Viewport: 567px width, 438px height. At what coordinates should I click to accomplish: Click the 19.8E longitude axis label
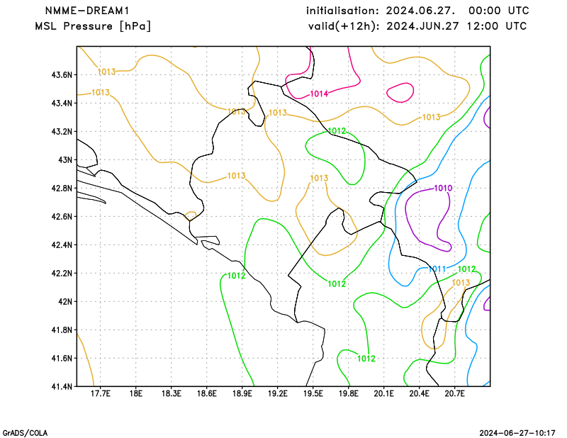[348, 393]
